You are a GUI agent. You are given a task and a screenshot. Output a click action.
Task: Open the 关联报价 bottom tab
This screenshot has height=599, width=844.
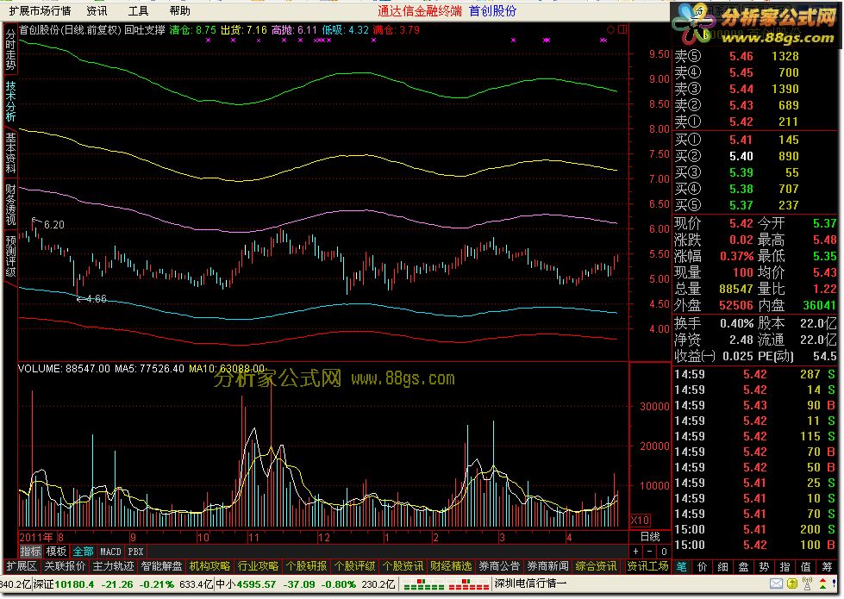pyautogui.click(x=65, y=566)
